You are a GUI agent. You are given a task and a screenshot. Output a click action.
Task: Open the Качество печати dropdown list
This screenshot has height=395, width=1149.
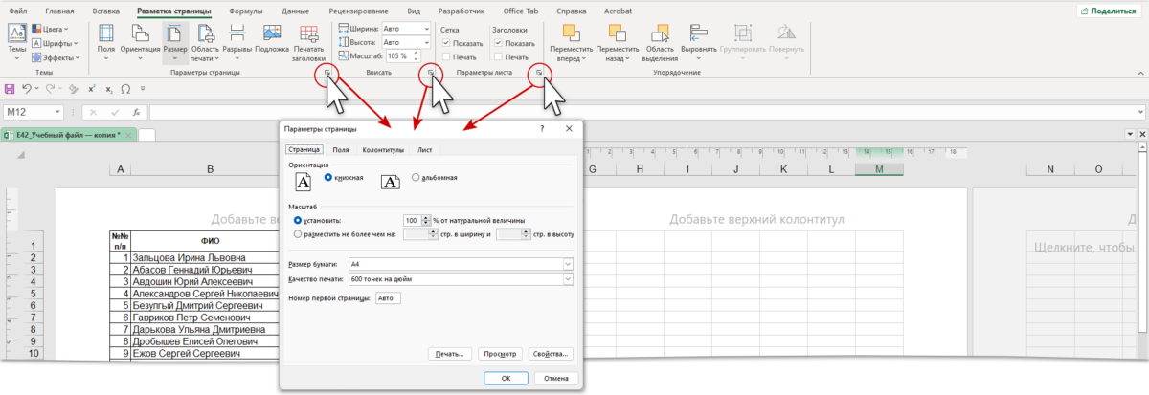[568, 278]
